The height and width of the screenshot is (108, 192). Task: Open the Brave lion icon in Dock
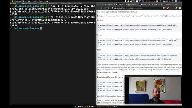click(80, 106)
